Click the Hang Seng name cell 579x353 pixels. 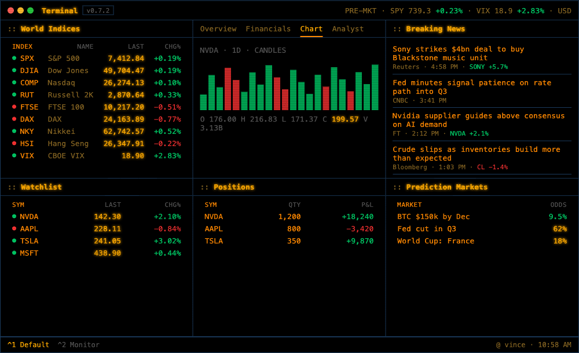pyautogui.click(x=68, y=144)
